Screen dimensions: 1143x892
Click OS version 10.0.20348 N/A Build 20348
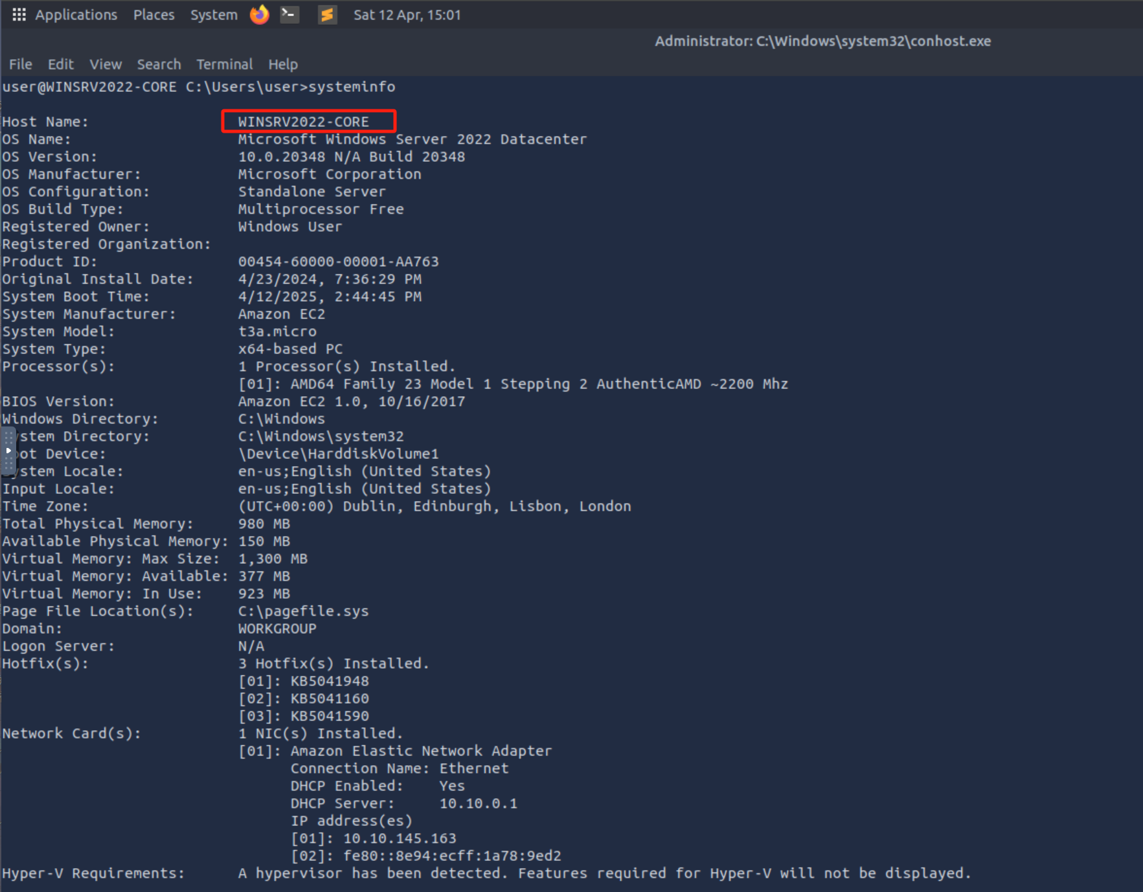click(352, 157)
